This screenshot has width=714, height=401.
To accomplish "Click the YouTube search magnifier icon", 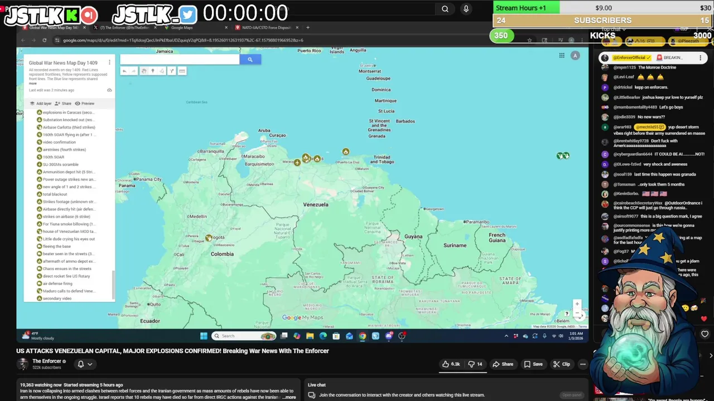I will coord(445,9).
